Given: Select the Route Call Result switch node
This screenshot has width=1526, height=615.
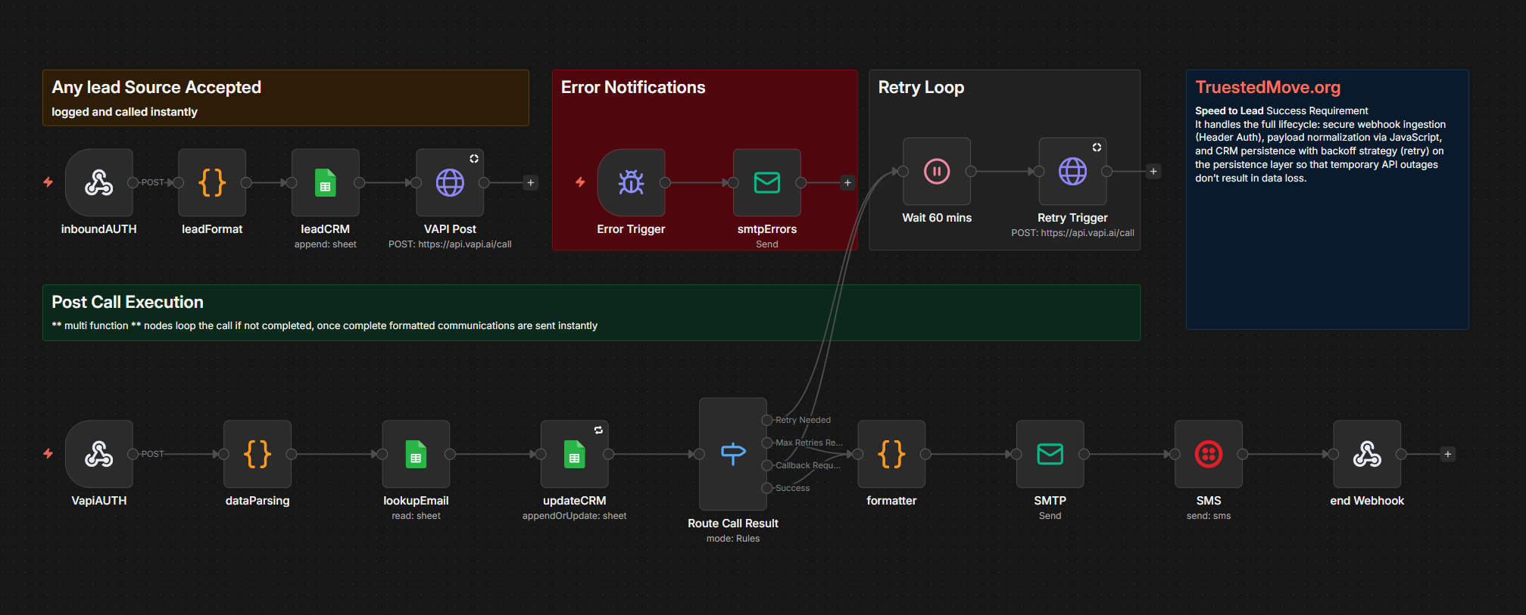Looking at the screenshot, I should tap(732, 454).
